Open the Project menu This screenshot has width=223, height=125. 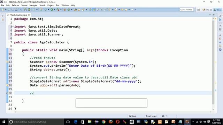pos(51,6)
